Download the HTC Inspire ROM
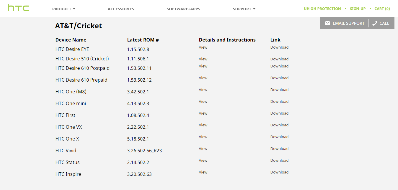Image resolution: width=398 pixels, height=190 pixels. pyautogui.click(x=279, y=172)
